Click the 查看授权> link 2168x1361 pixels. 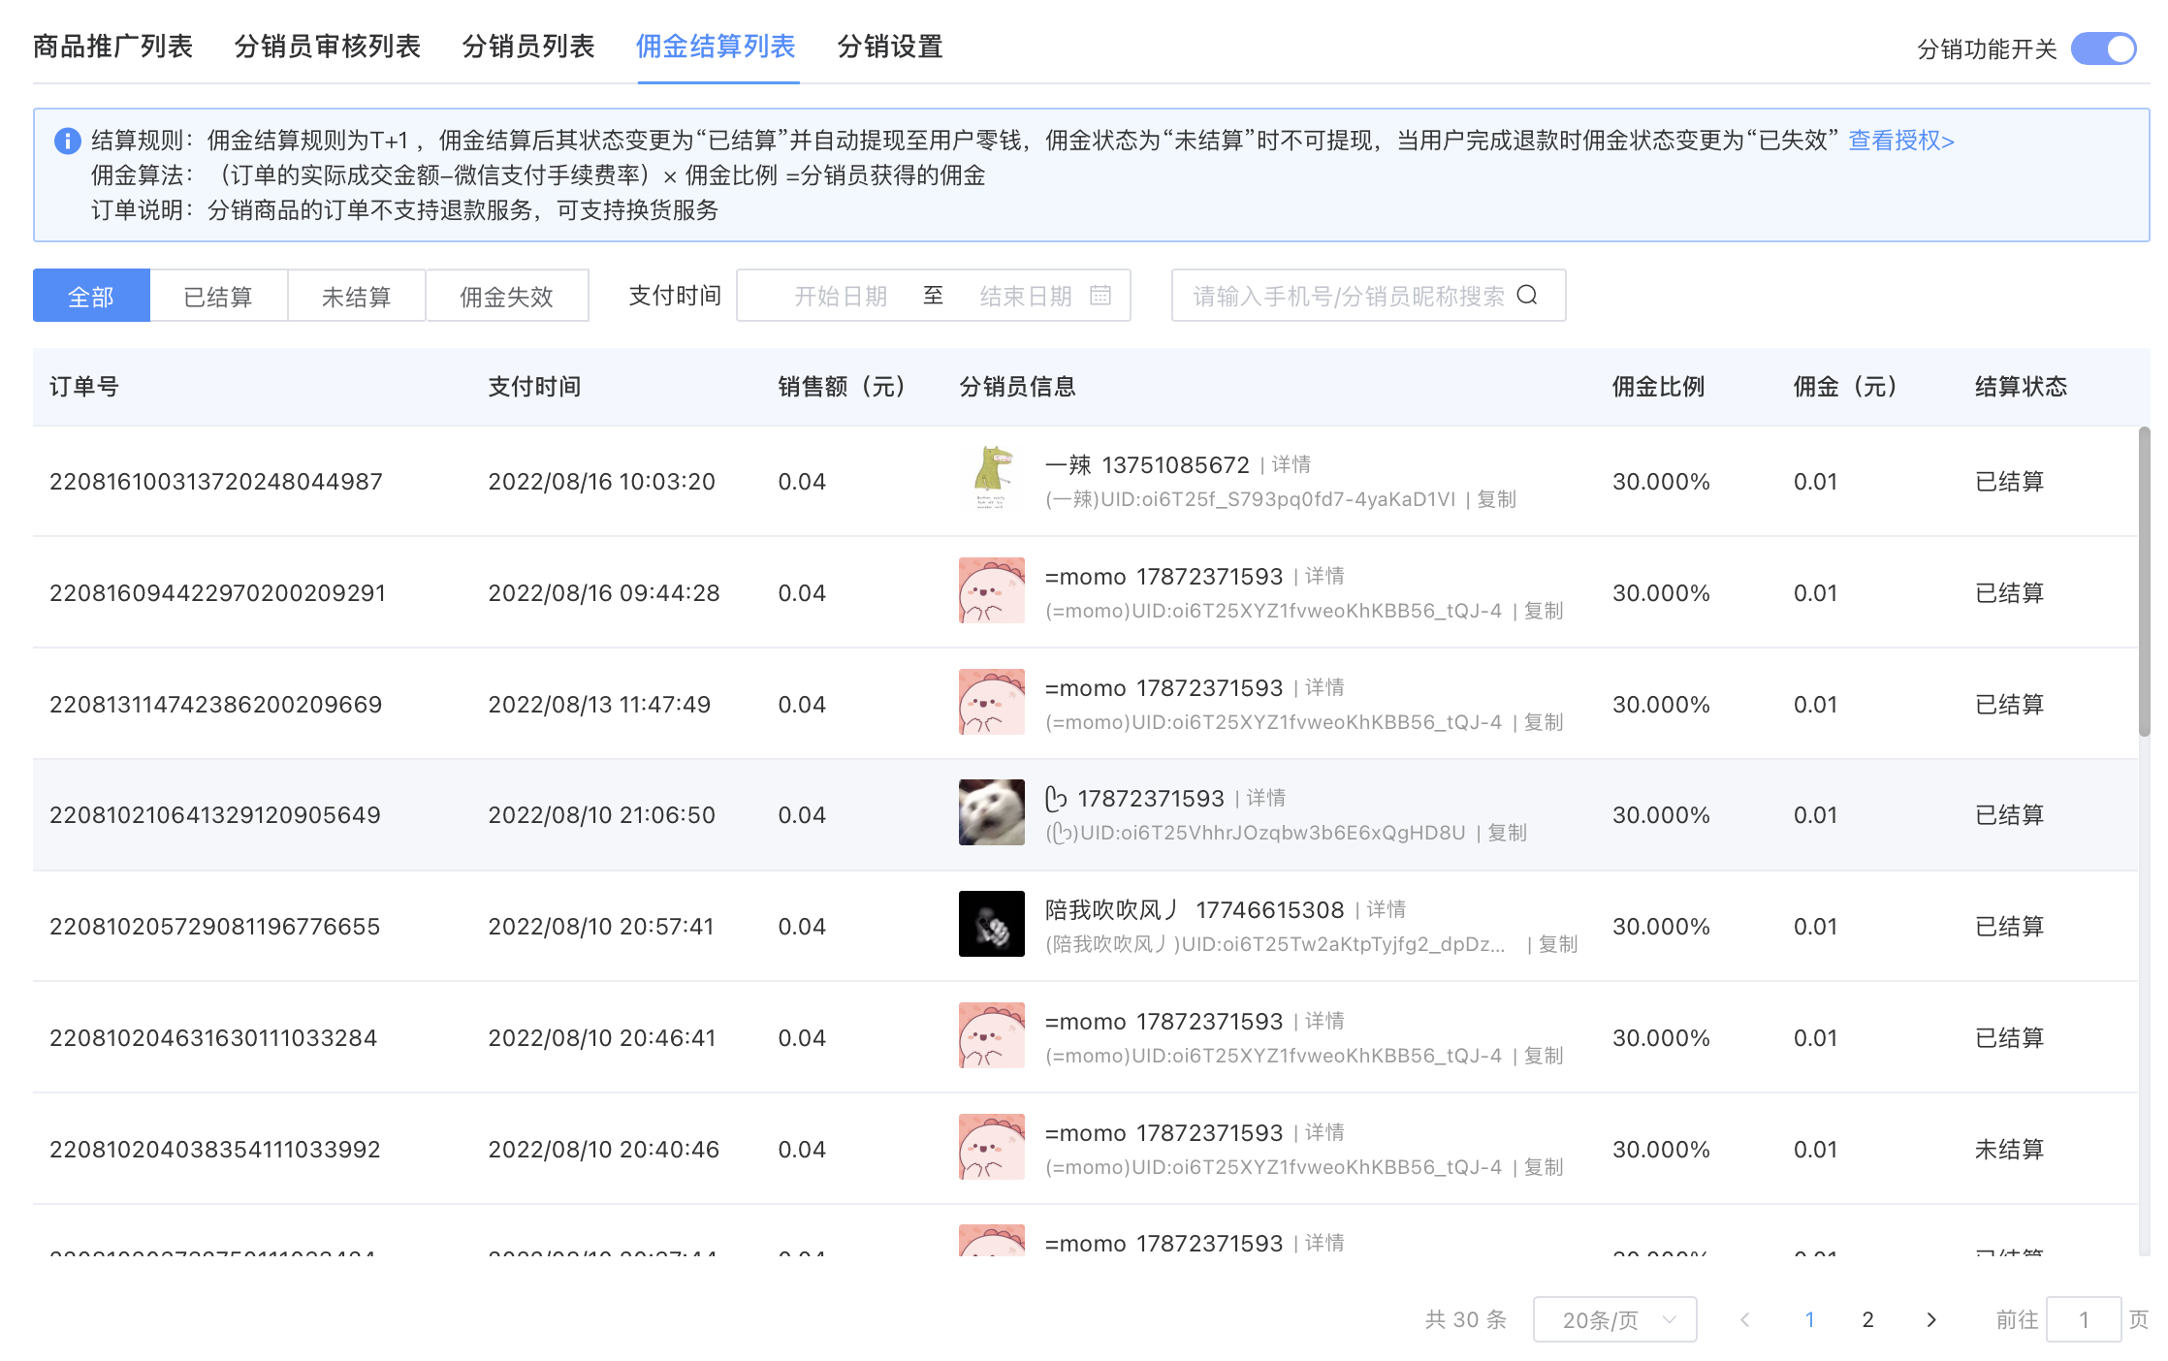1900,141
